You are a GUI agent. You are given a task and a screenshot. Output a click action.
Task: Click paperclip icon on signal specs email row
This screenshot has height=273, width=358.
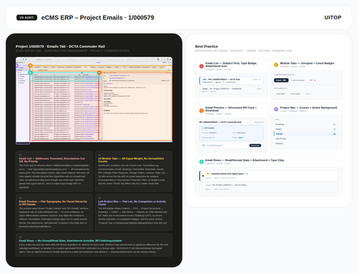[247, 173]
